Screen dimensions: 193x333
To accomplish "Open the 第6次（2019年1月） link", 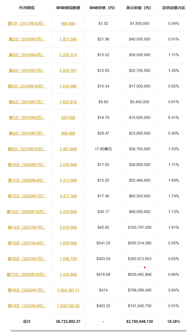I will pos(27,102).
